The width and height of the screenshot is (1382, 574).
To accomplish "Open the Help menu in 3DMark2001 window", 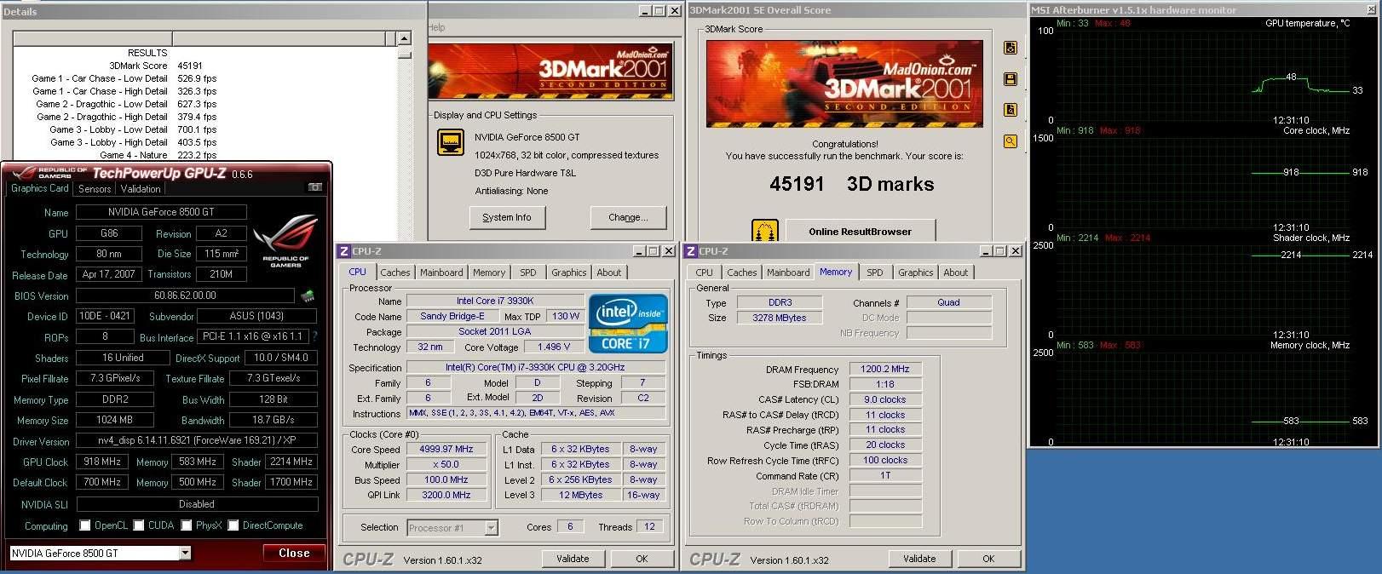I will click(436, 28).
